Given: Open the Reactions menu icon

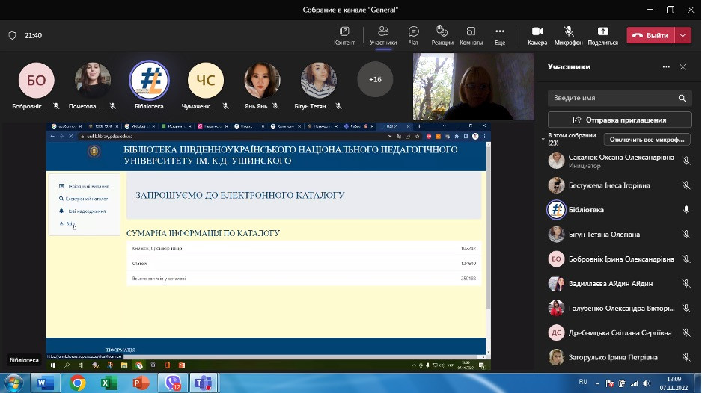Looking at the screenshot, I should click(x=442, y=31).
